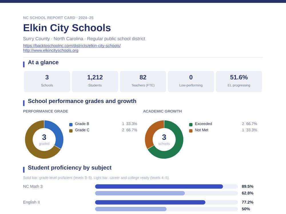This screenshot has height=214, width=286.
Task: Click the '62.8%' proficiency value
Action: coord(247,193)
